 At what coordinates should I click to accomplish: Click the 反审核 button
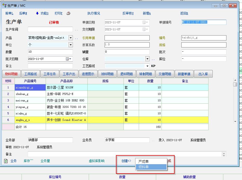(128, 13)
